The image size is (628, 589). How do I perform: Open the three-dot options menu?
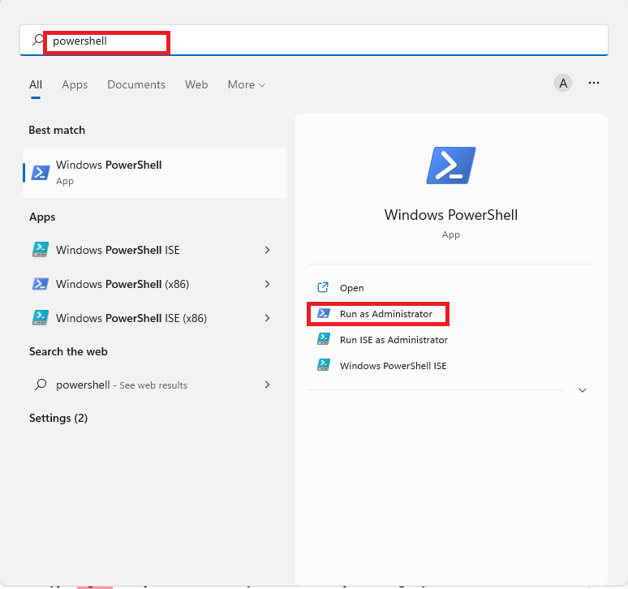594,83
